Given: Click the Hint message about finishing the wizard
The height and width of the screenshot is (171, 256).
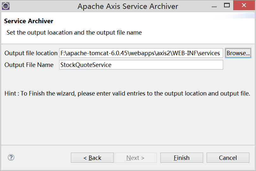Looking at the screenshot, I should tap(127, 94).
